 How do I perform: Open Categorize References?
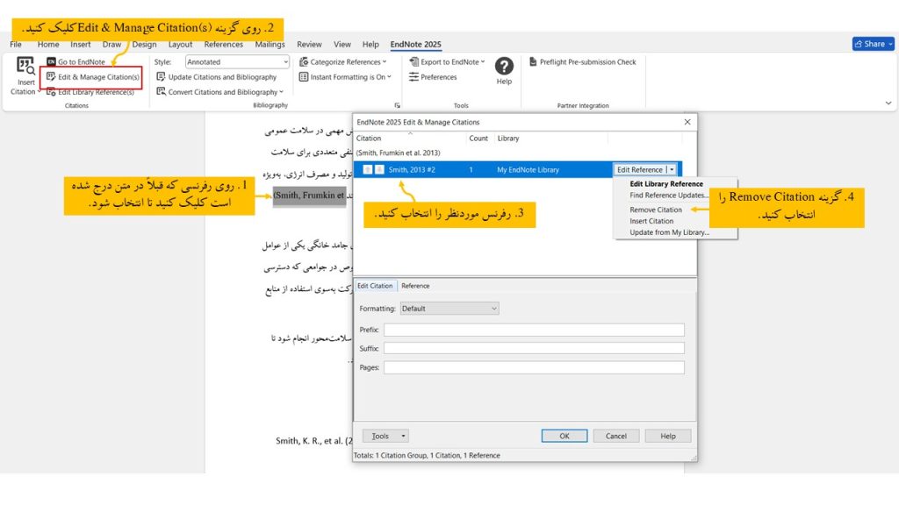(341, 61)
